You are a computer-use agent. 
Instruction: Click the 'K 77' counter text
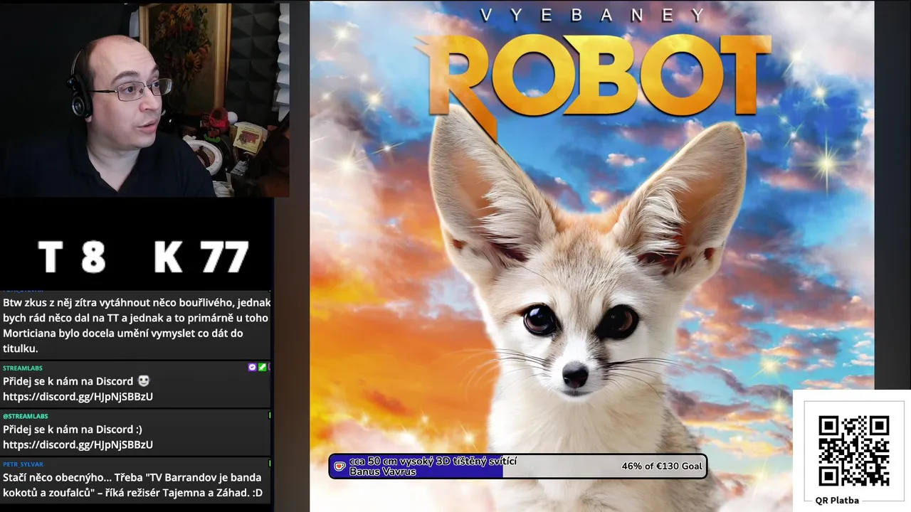click(201, 257)
